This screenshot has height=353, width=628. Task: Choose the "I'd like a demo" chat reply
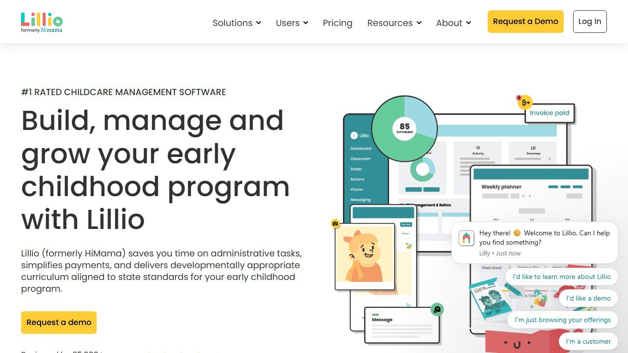(588, 298)
